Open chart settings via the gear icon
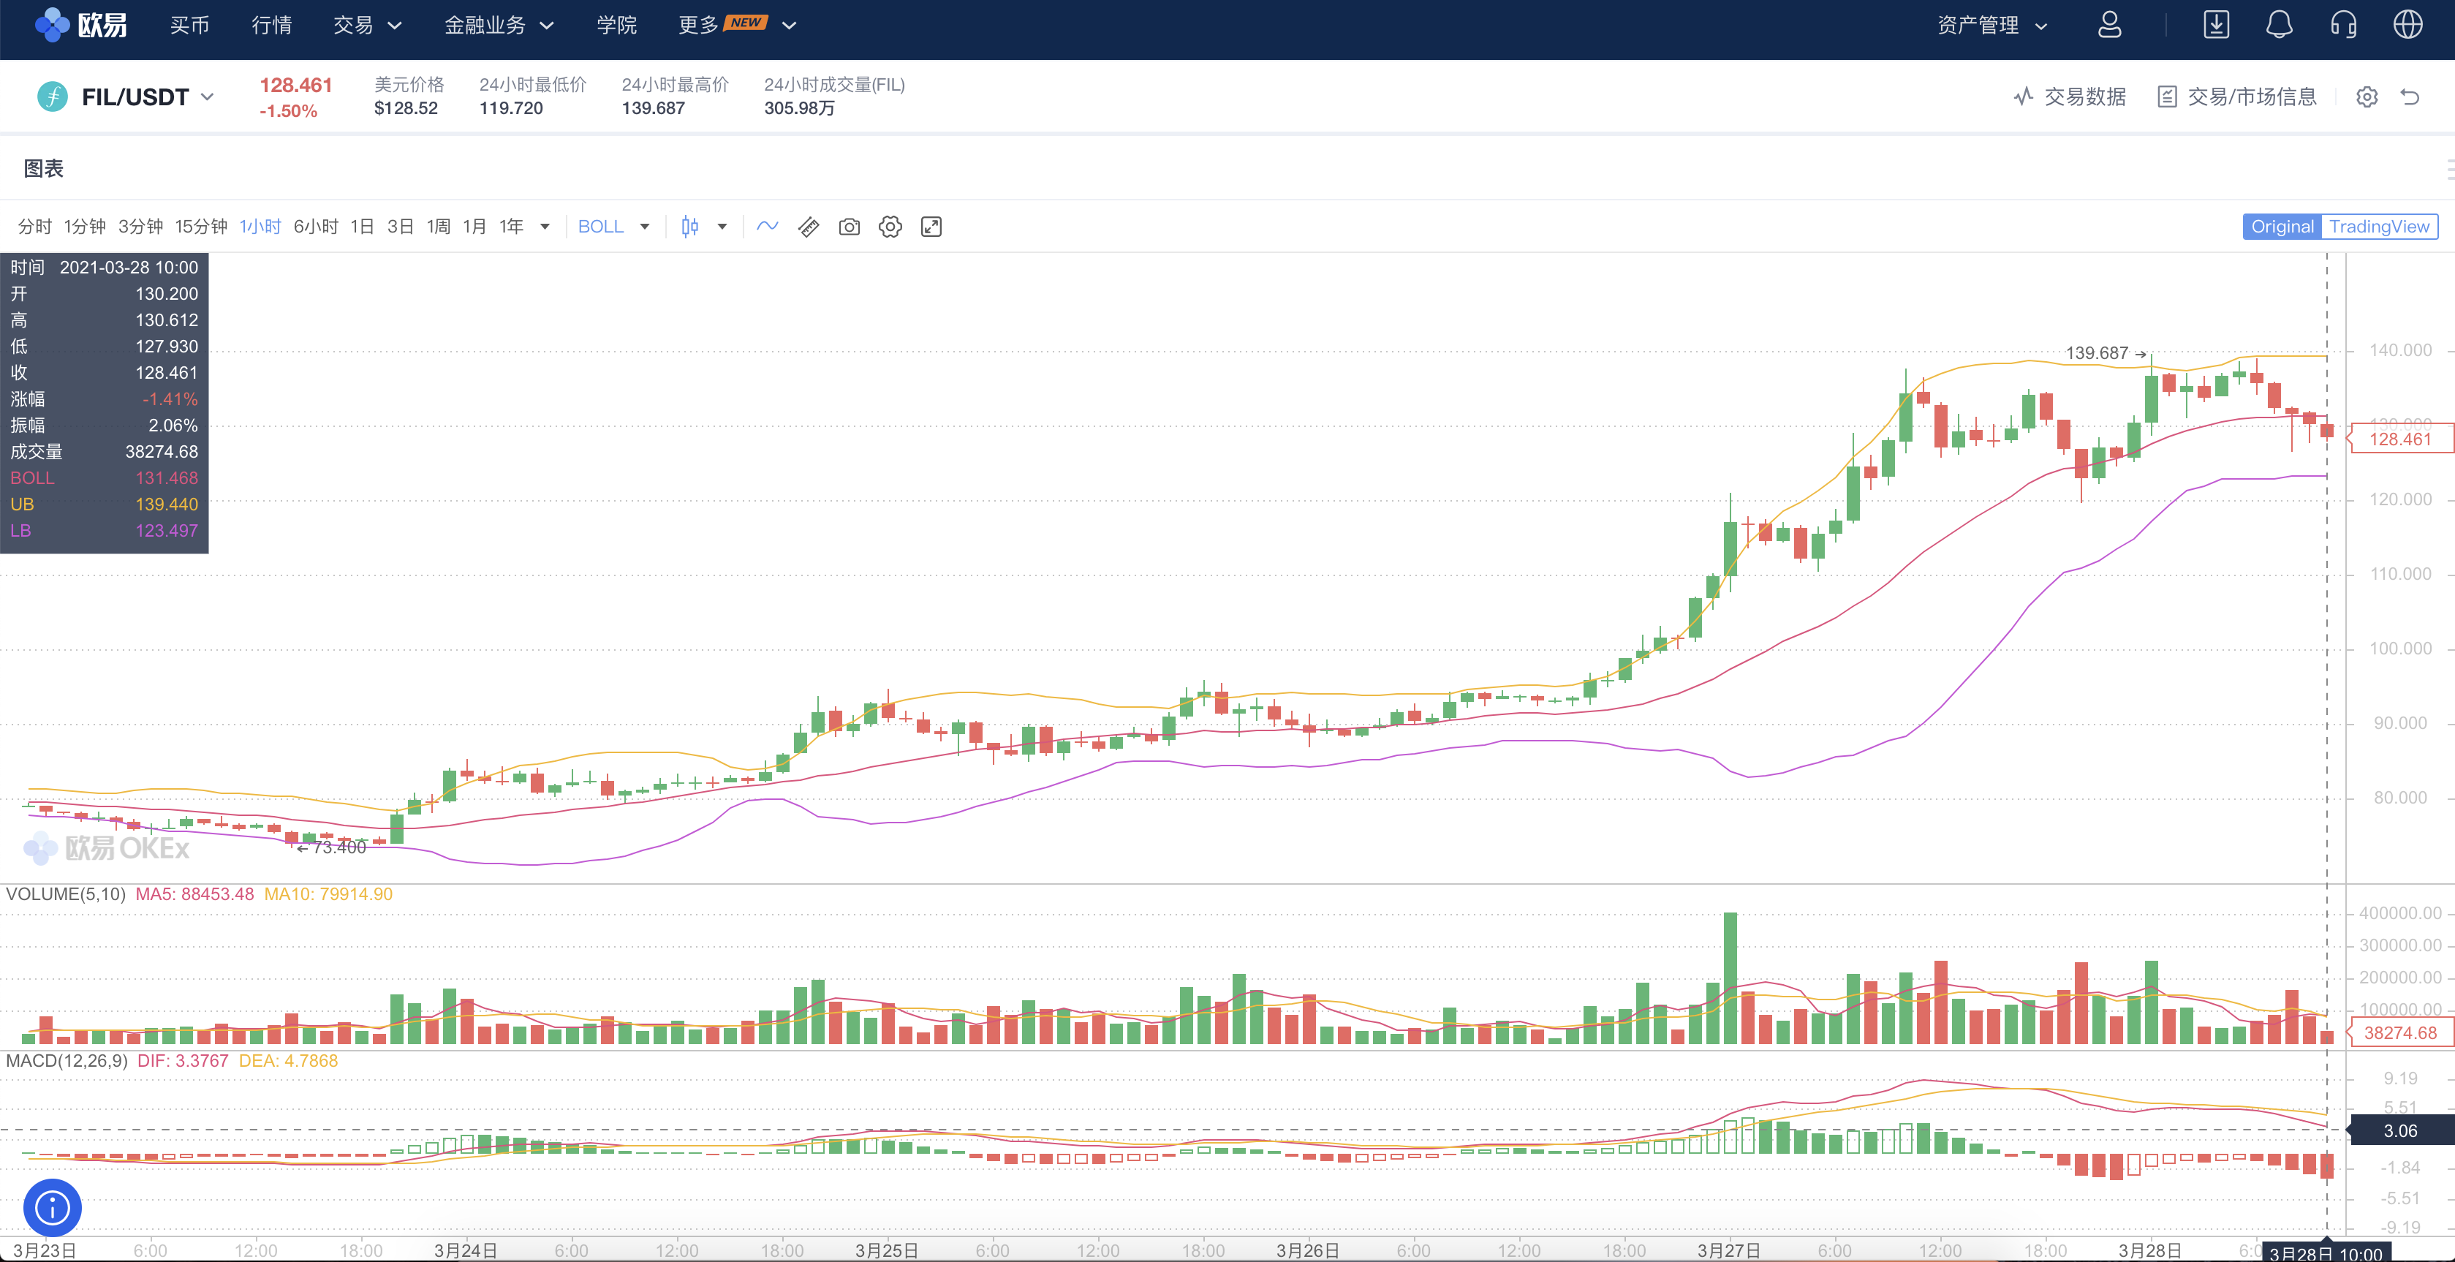The height and width of the screenshot is (1262, 2455). (x=890, y=226)
